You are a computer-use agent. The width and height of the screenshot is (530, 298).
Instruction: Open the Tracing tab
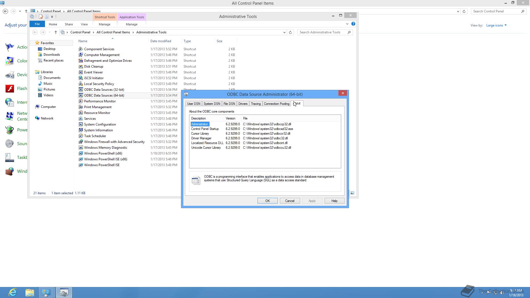(256, 104)
